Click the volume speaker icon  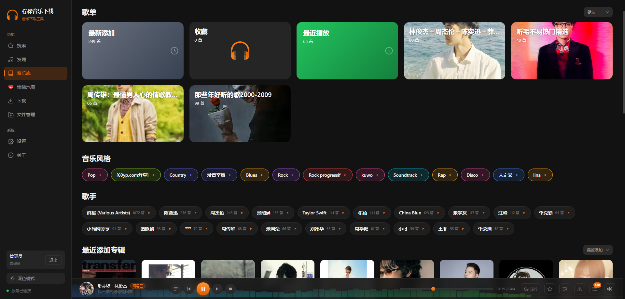pos(610,289)
